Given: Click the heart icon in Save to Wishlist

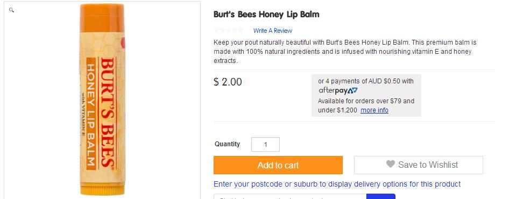Looking at the screenshot, I should coord(390,164).
